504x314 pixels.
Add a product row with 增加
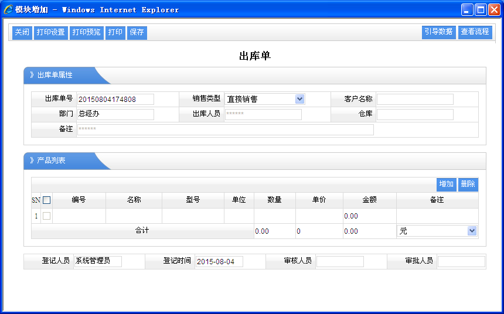tap(446, 185)
